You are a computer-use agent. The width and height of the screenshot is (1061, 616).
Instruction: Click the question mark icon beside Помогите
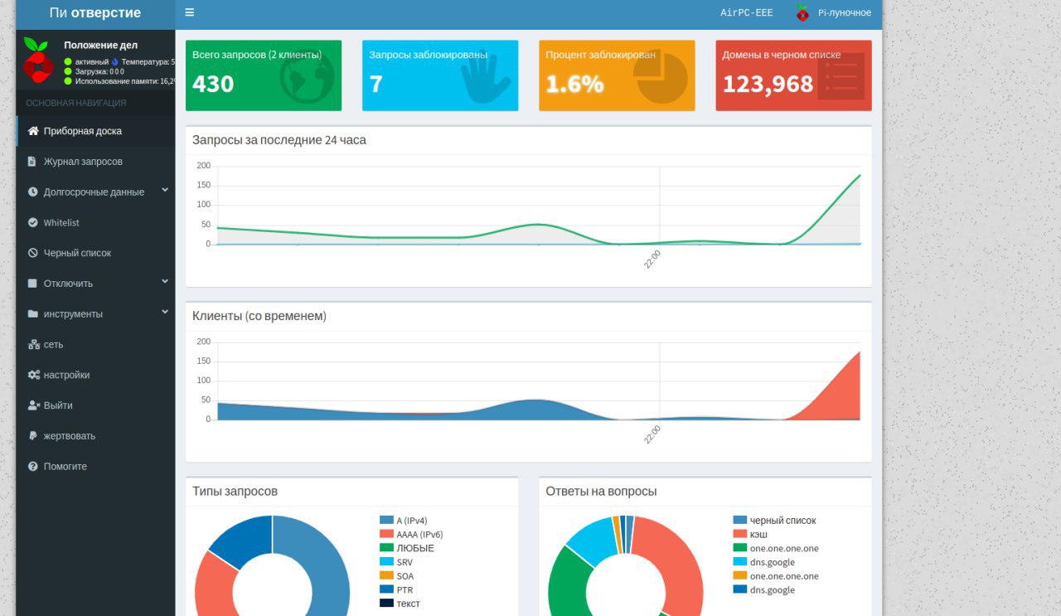[32, 467]
